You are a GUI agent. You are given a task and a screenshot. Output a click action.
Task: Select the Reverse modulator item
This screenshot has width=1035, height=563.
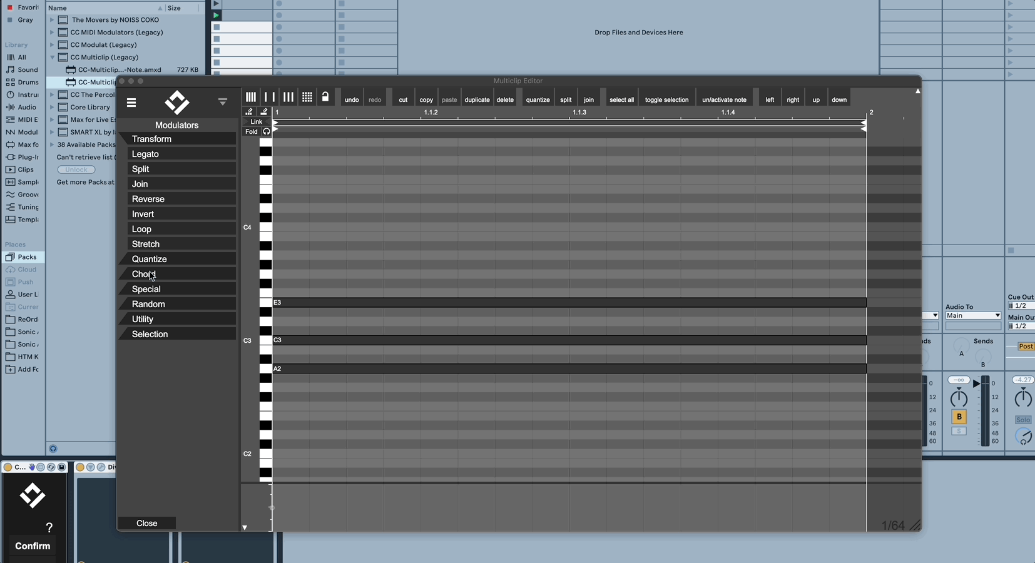[x=182, y=199]
